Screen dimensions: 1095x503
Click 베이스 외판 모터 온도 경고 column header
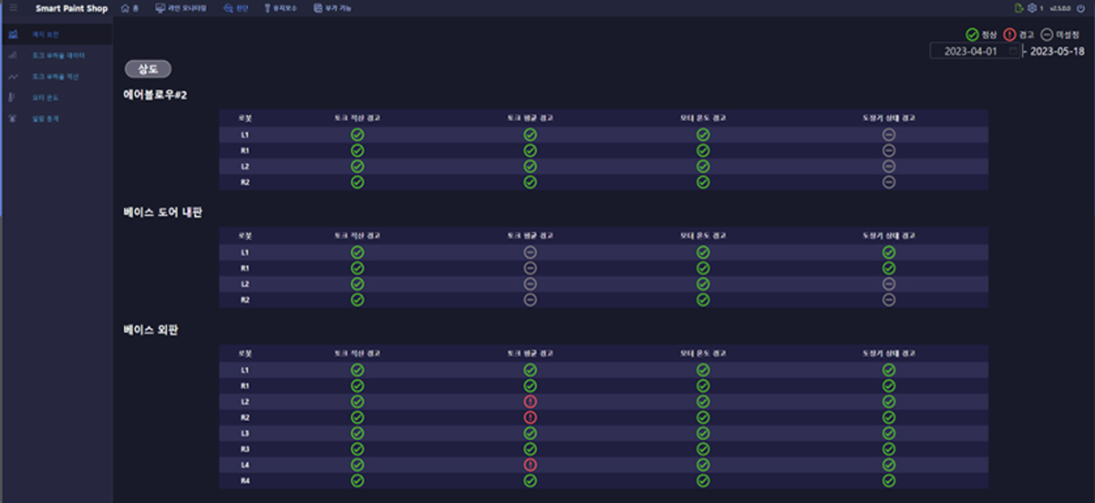click(703, 354)
